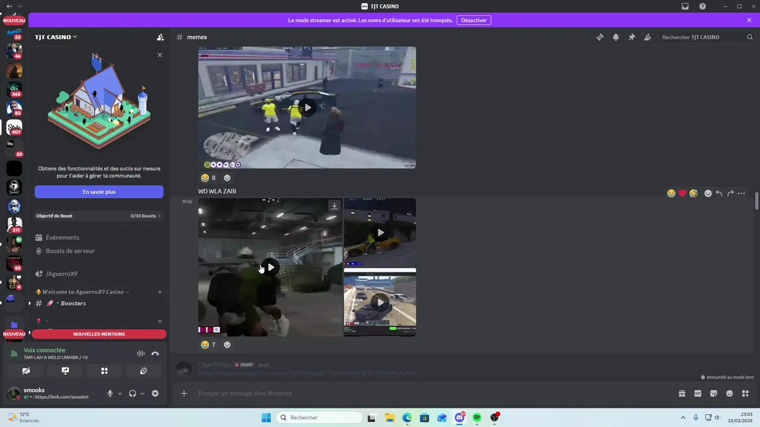Show pinned messages with pin icon
This screenshot has height=427, width=760.
click(x=632, y=37)
